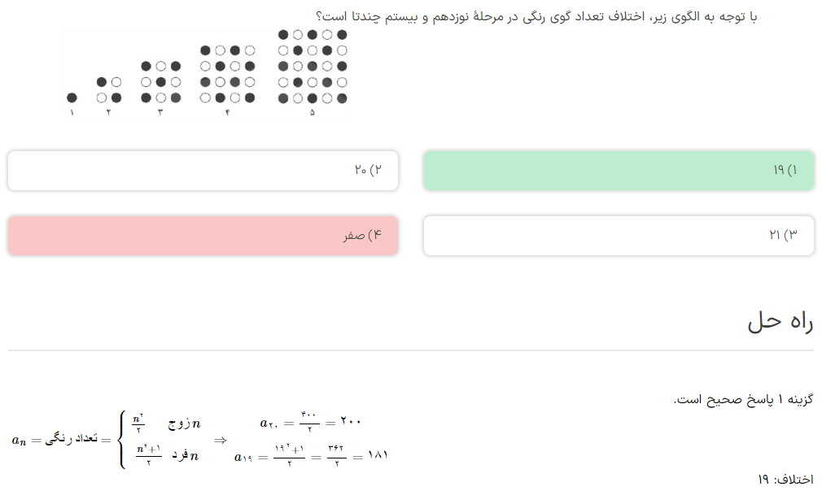Click stage number label ۵ under pattern
The width and height of the screenshot is (822, 504).
coord(313,112)
